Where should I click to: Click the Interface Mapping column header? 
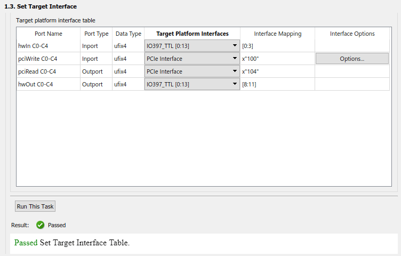pyautogui.click(x=278, y=34)
